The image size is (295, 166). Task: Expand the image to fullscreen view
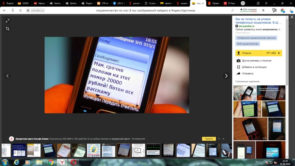7,20
